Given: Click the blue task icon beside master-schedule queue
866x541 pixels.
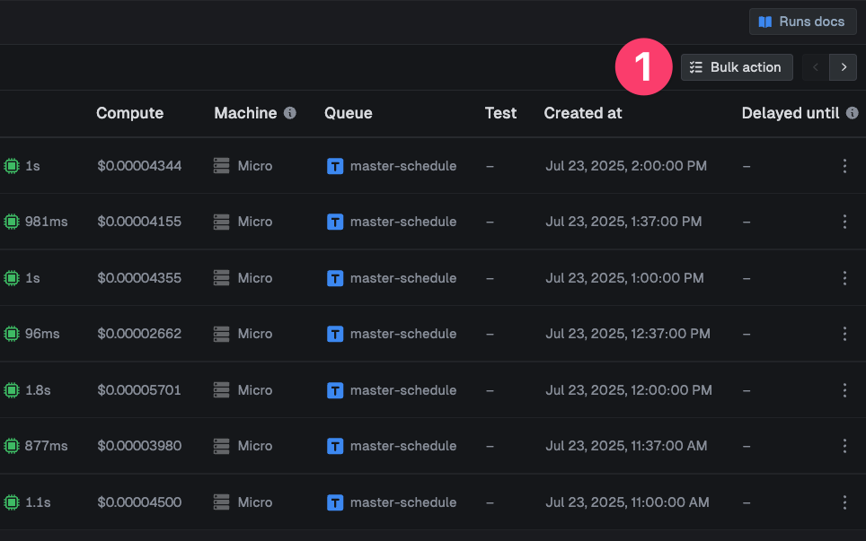Looking at the screenshot, I should click(x=334, y=166).
